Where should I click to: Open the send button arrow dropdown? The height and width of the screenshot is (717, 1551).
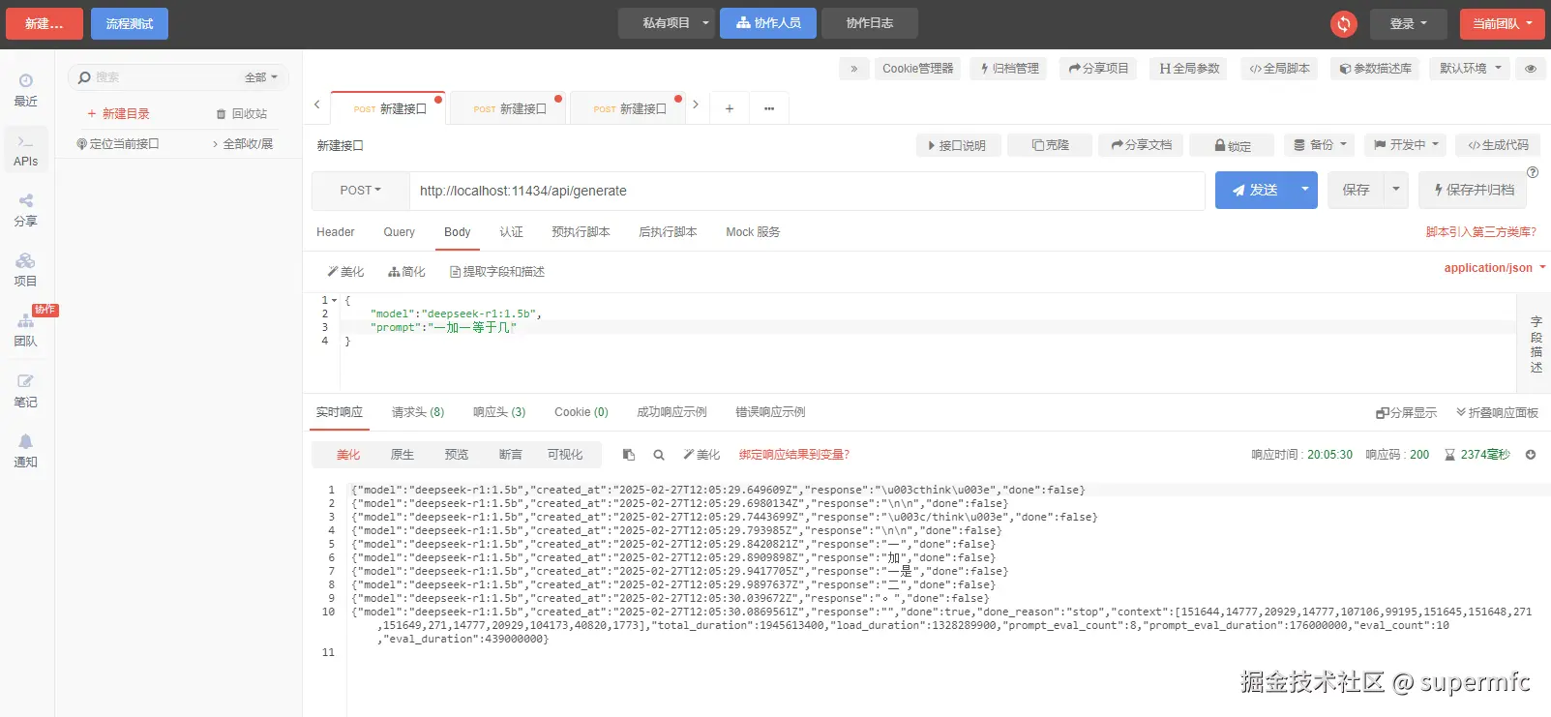pyautogui.click(x=1304, y=190)
